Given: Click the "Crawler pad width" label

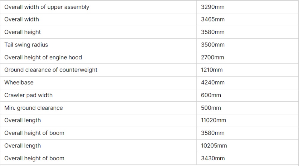Looking at the screenshot, I should [x=28, y=95].
